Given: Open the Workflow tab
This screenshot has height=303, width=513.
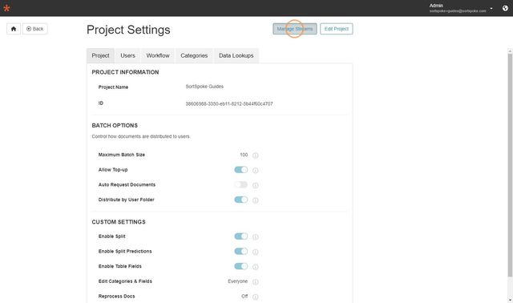Looking at the screenshot, I should [x=158, y=55].
